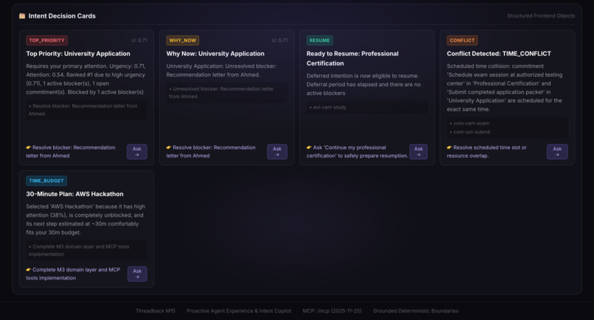594x320 pixels.
Task: Click the pointing-hand icon on Why Now card
Action: click(169, 147)
